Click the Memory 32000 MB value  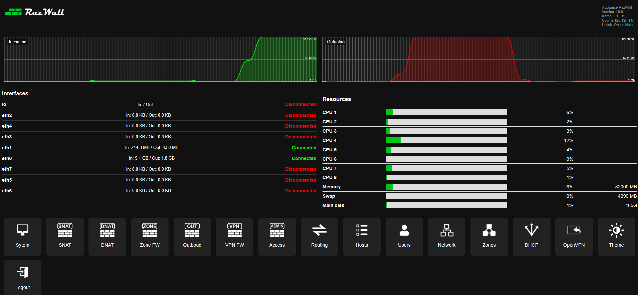pos(626,187)
